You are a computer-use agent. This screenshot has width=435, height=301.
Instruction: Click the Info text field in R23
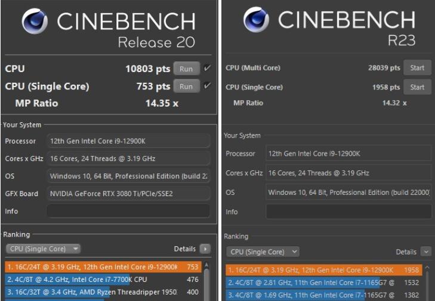click(x=348, y=212)
